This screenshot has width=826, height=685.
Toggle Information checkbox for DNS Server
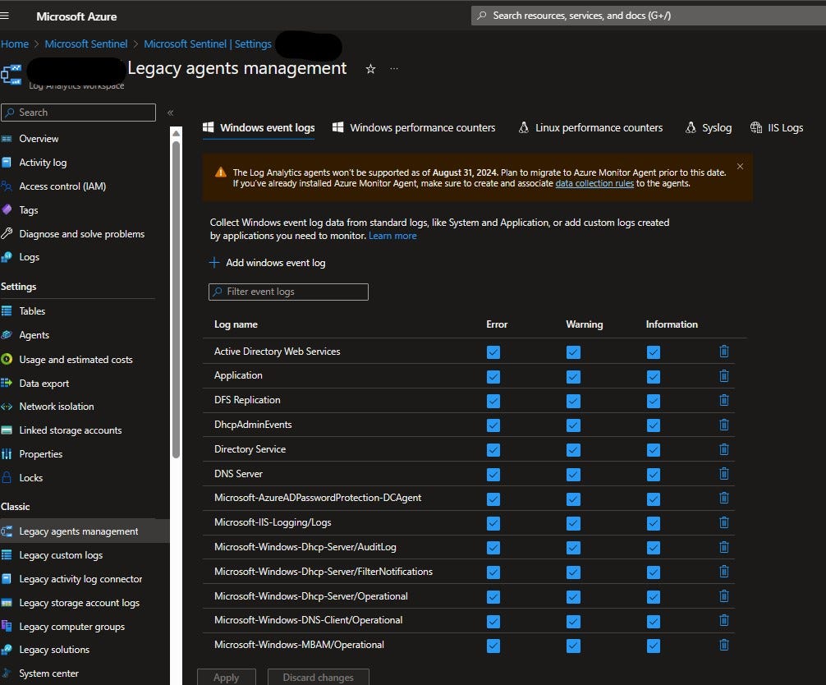click(x=654, y=474)
